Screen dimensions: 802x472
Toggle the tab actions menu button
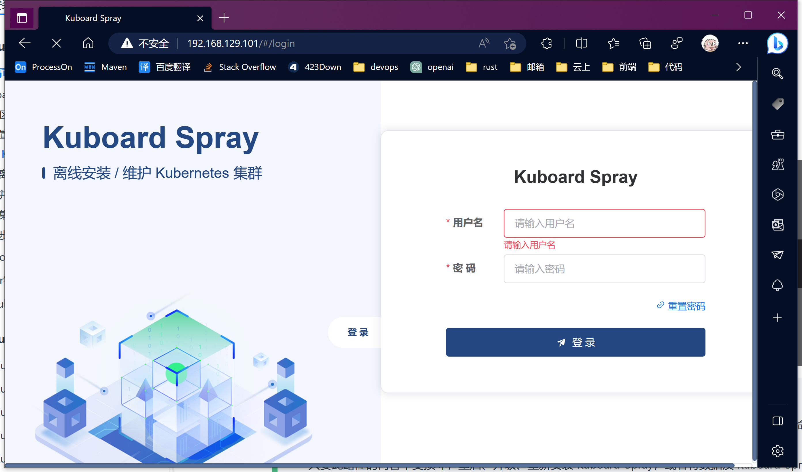coord(22,18)
